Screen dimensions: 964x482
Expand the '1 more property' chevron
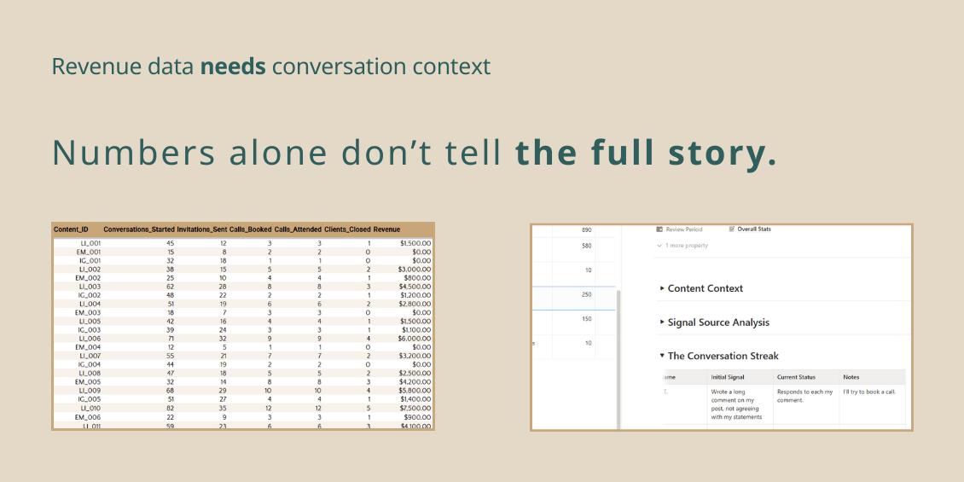[659, 246]
